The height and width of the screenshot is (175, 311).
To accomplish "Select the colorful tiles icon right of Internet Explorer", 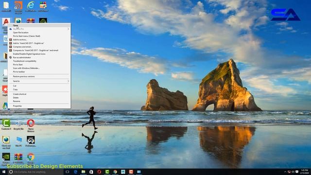I will (43, 5).
